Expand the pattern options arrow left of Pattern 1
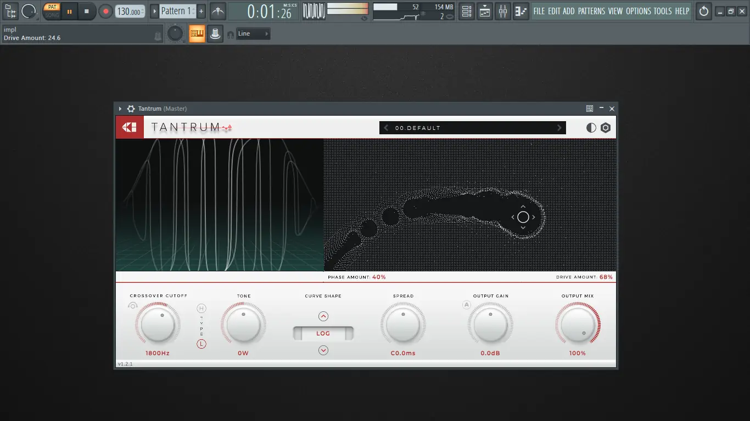The width and height of the screenshot is (750, 421). click(154, 11)
